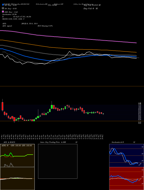
Task: Click the 'CL: 0.80' closing price label
Action: coord(52,5)
